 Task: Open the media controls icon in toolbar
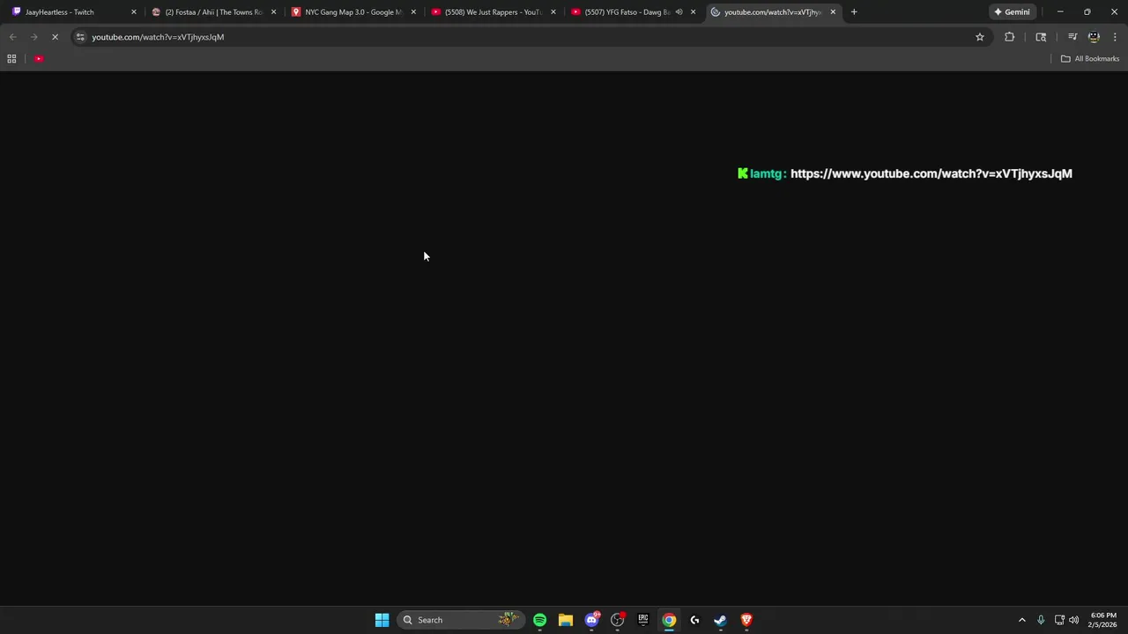[x=1072, y=37]
